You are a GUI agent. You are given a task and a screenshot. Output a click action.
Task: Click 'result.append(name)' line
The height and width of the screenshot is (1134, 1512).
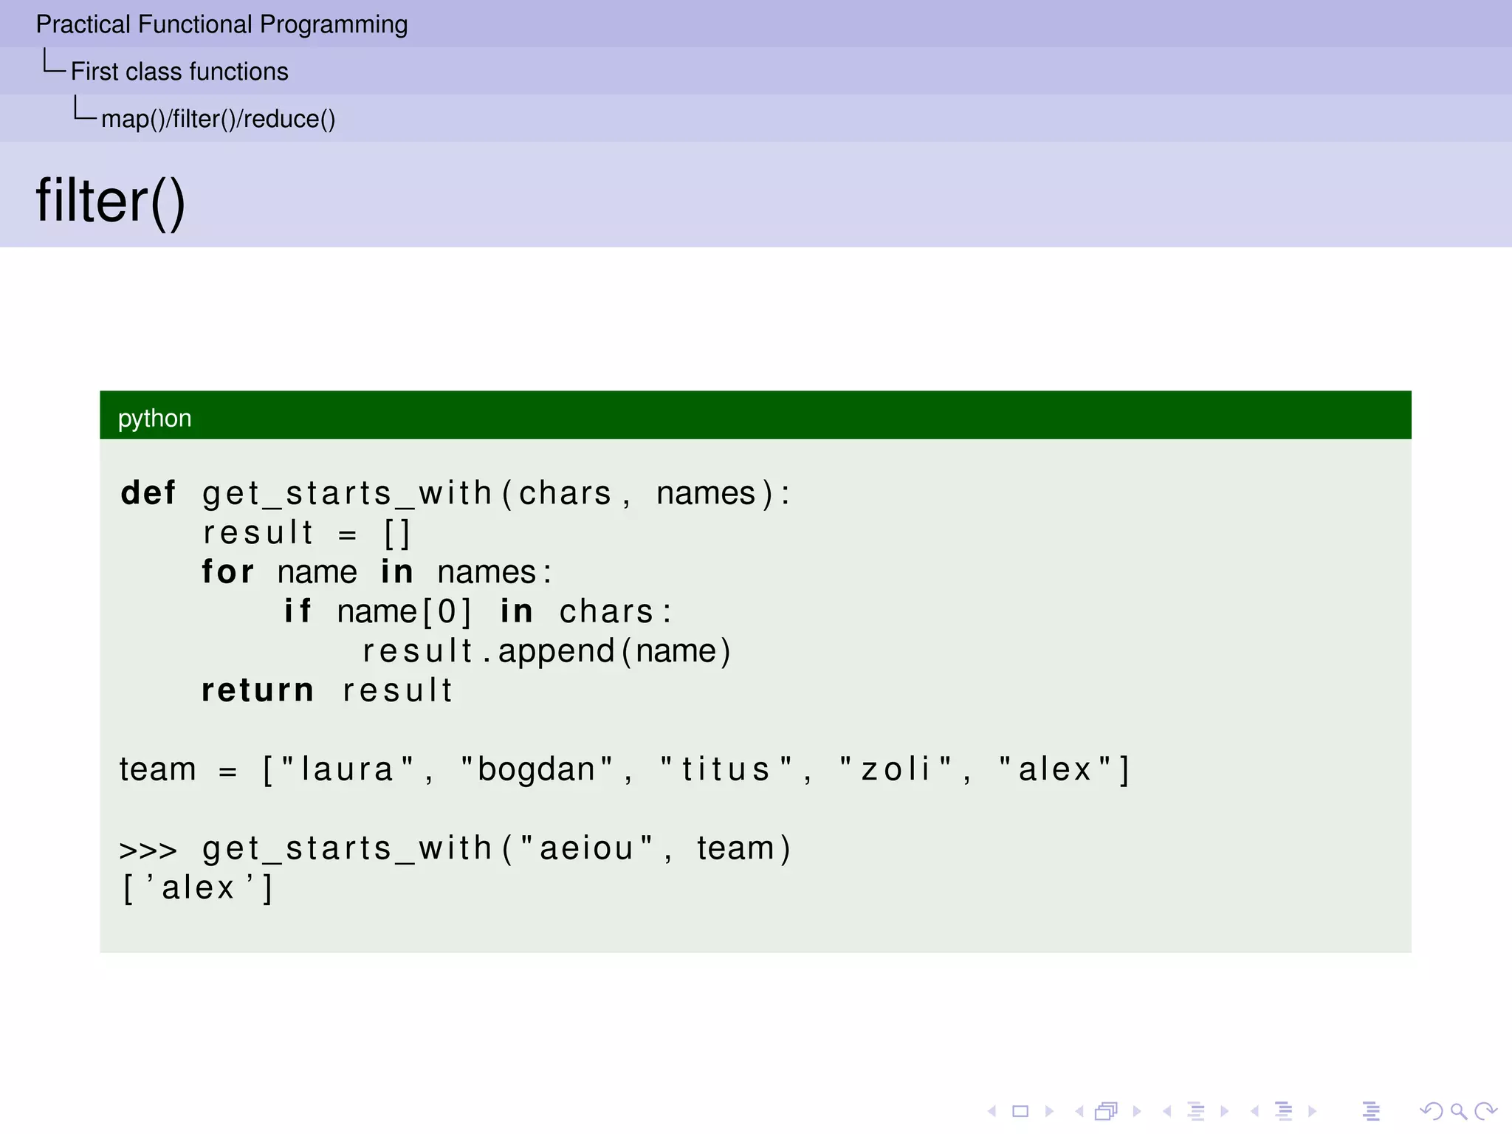546,651
